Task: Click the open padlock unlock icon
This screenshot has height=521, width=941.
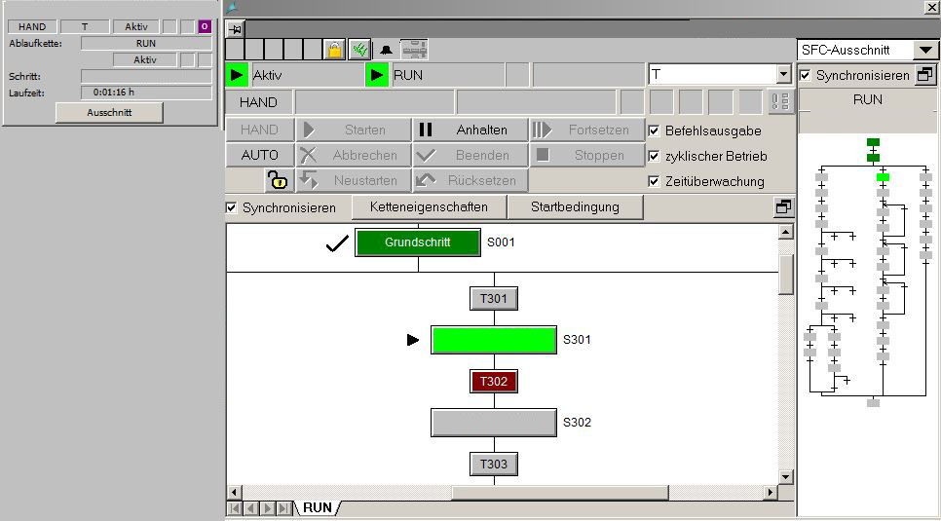Action: point(277,180)
